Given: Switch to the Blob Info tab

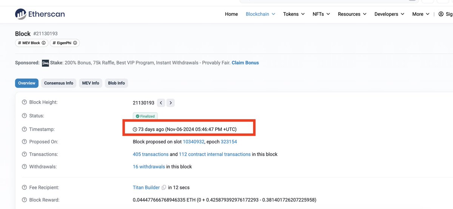Looking at the screenshot, I should [116, 83].
